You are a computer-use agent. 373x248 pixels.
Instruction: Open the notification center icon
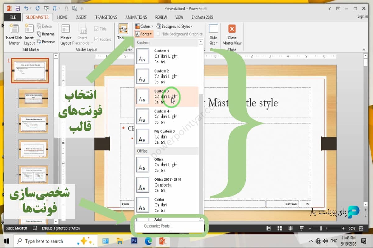(x=364, y=241)
